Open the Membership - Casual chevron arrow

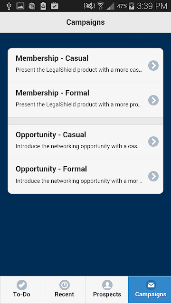tap(153, 66)
